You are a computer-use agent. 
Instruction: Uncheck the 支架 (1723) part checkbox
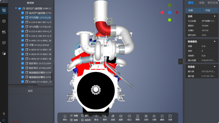(x=23, y=45)
